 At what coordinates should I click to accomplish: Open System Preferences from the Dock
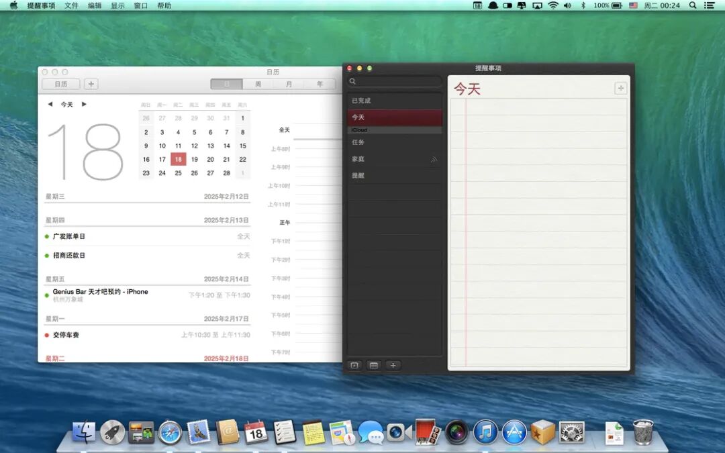pos(571,432)
